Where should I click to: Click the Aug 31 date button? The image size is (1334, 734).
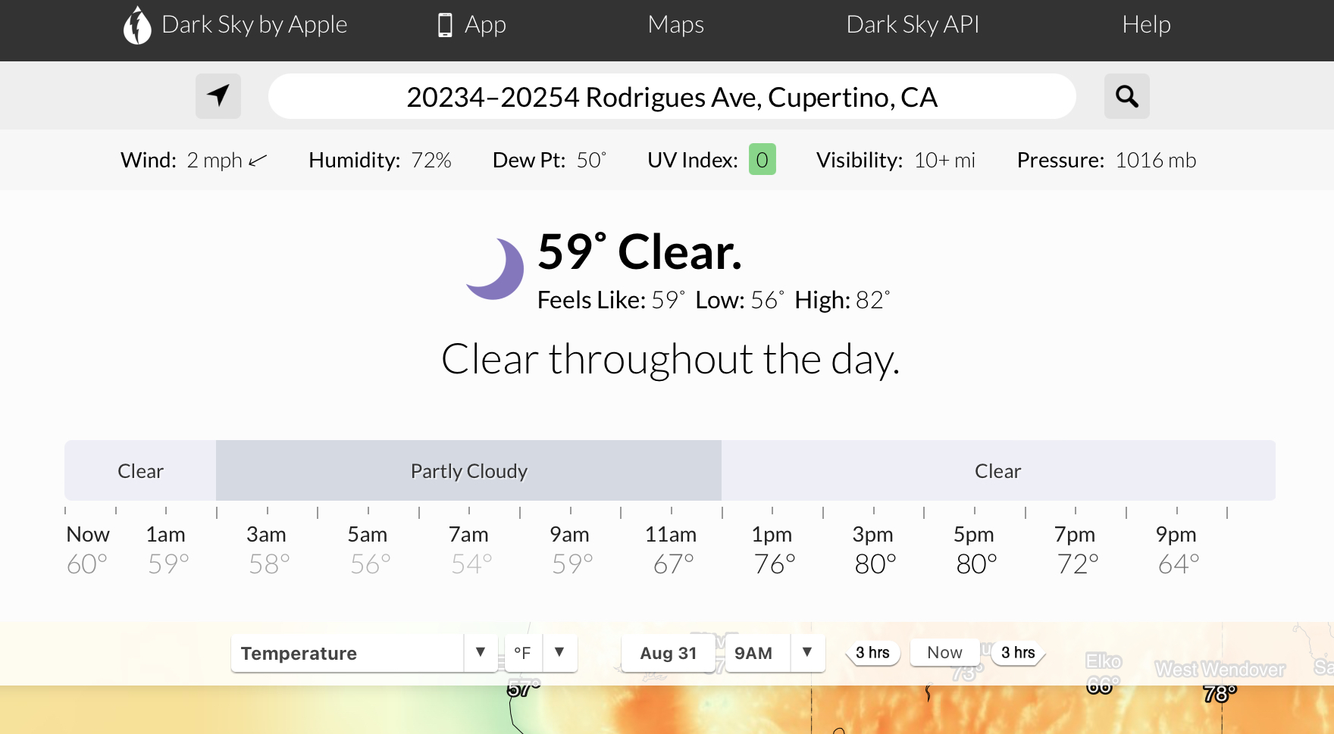pyautogui.click(x=669, y=653)
